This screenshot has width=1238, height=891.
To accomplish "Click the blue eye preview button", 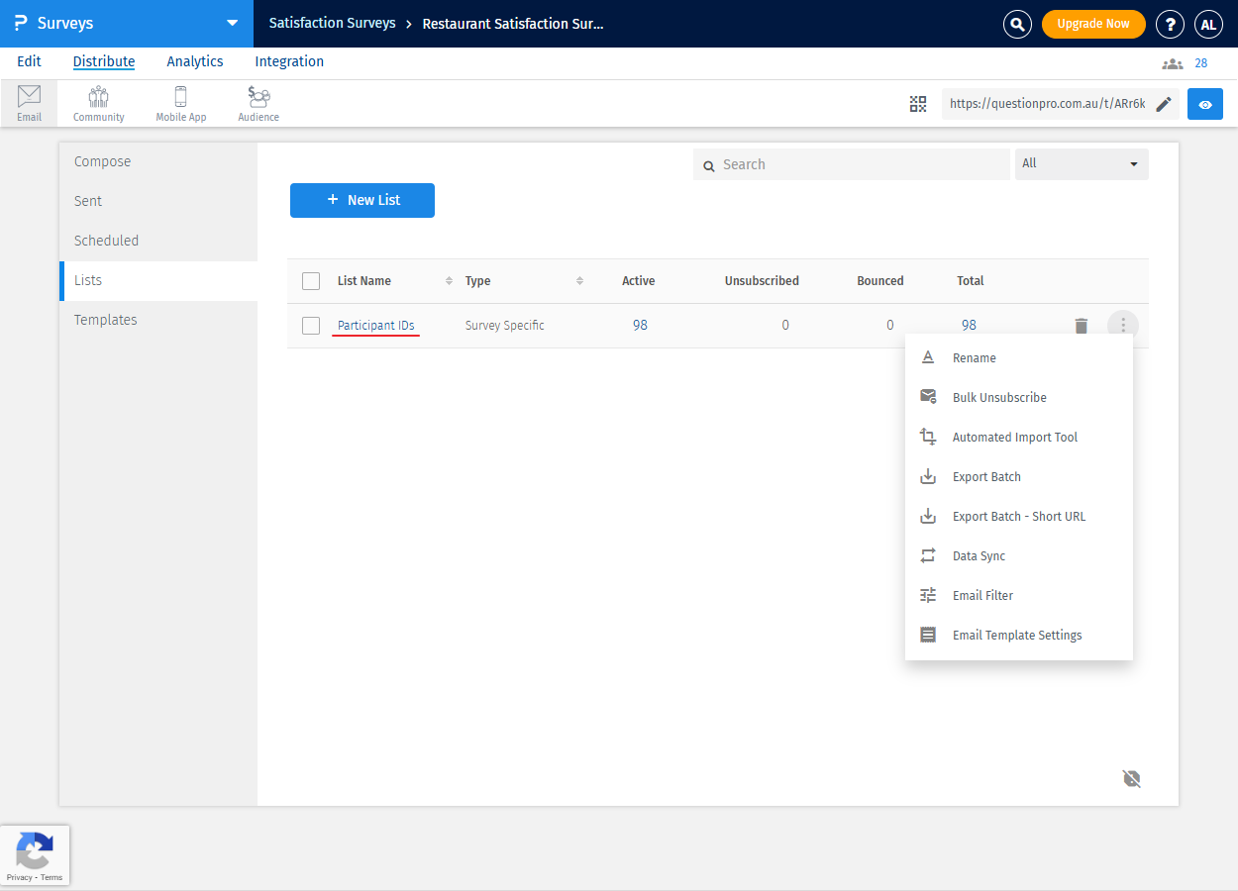I will 1205,104.
